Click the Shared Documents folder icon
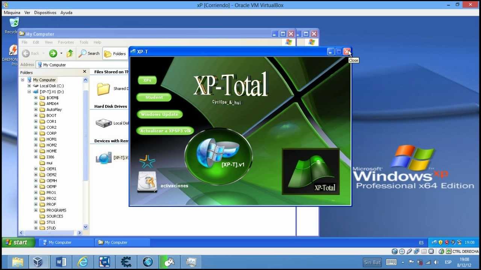481x270 pixels. coord(103,89)
